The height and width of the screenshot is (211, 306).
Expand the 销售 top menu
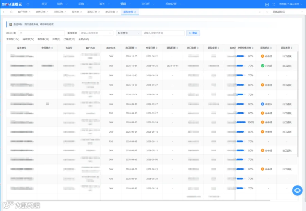pos(62,4)
